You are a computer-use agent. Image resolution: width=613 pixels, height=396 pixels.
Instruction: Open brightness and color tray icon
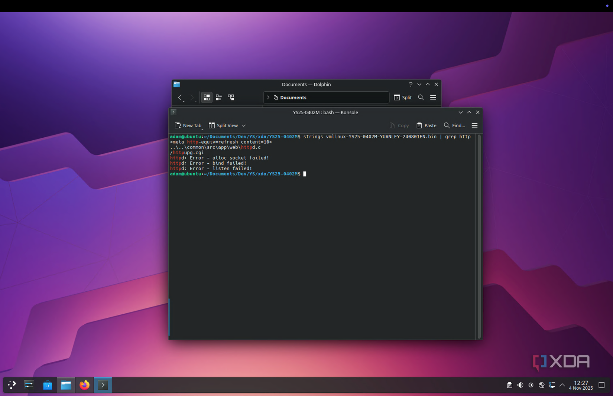(531, 385)
